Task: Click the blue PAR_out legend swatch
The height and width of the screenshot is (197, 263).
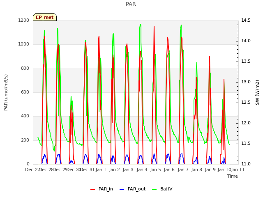Action: point(122,190)
